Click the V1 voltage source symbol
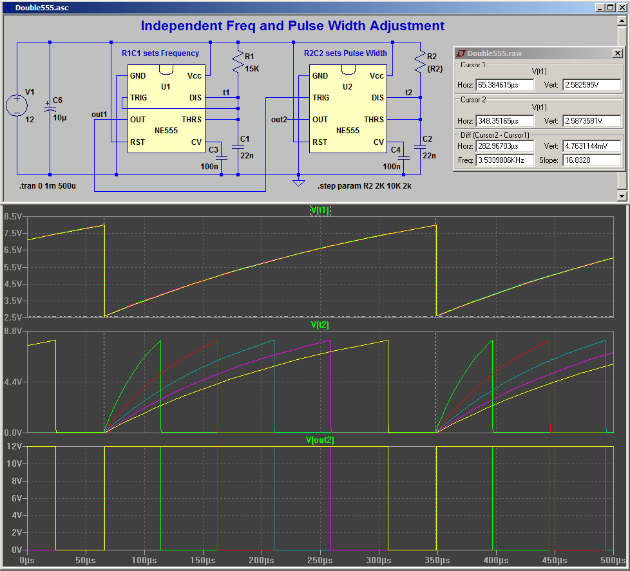 click(17, 106)
